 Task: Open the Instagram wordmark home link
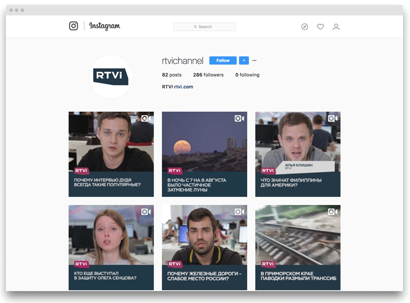click(105, 26)
